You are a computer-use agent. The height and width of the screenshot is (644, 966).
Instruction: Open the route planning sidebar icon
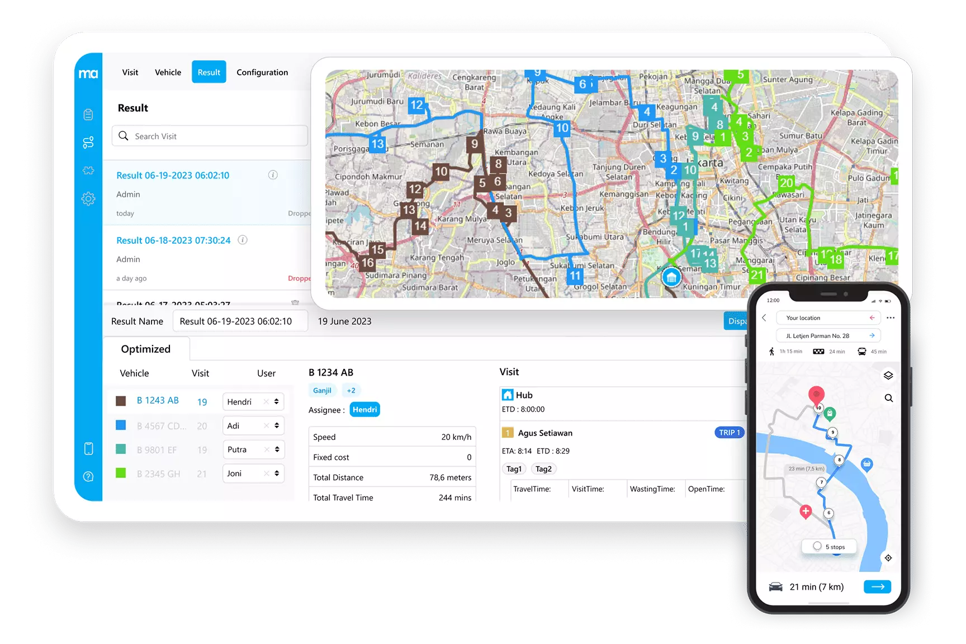pos(88,143)
